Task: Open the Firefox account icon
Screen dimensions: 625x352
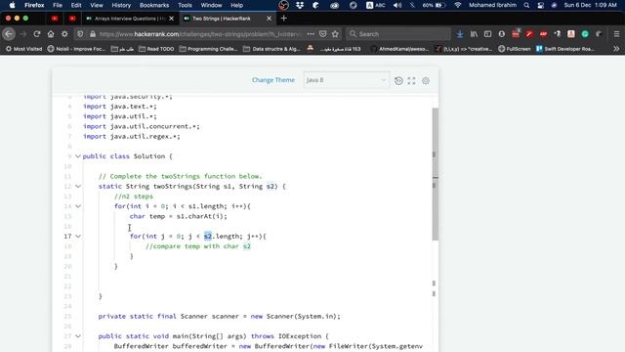Action: 501,34
